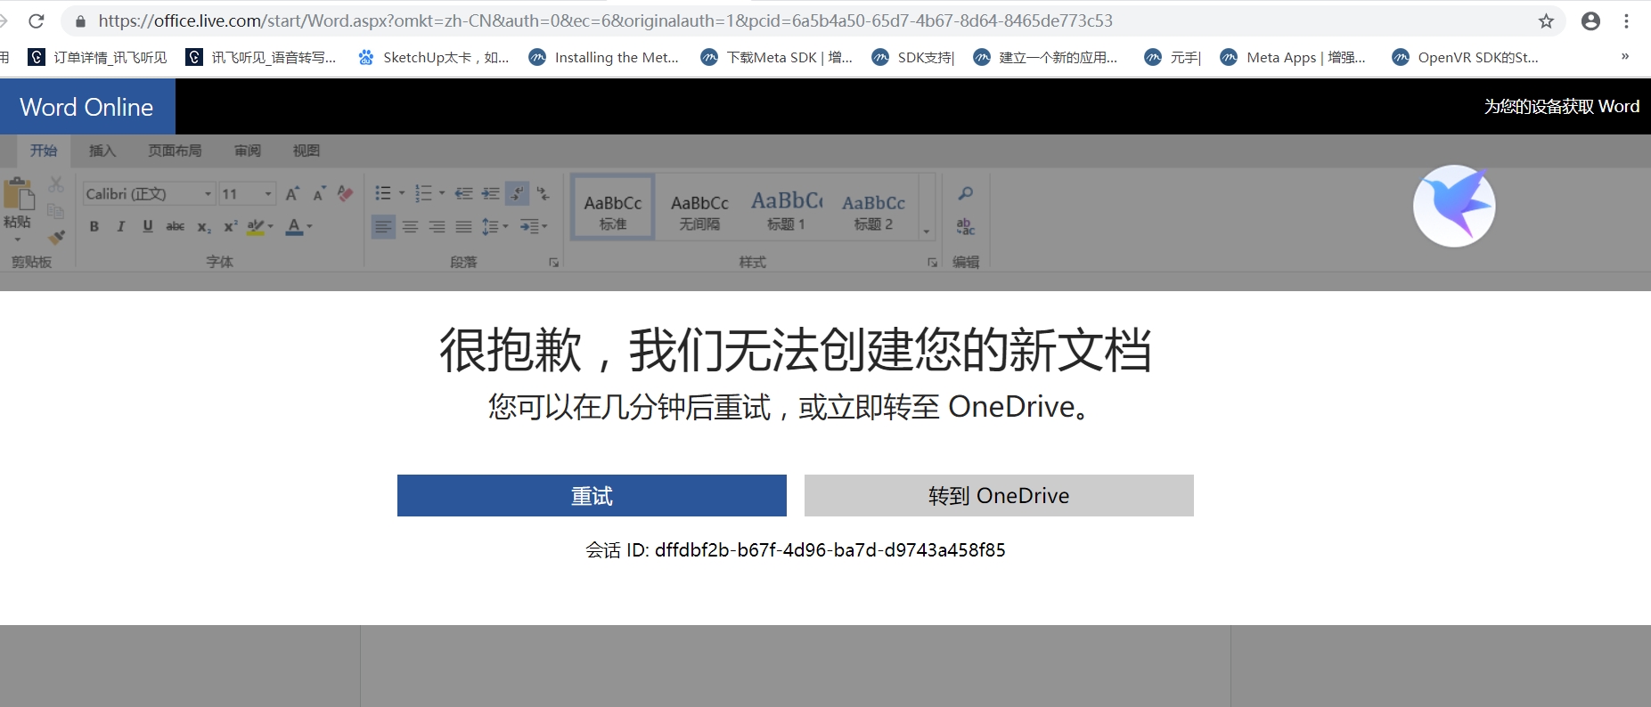
Task: Click the Paste clipboard icon
Action: pos(19,193)
